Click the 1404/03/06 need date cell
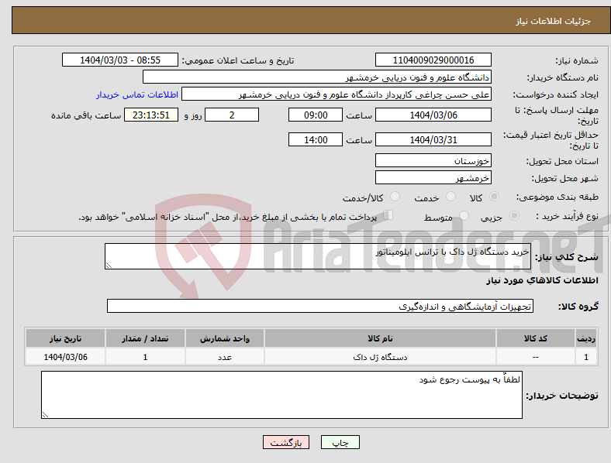 click(65, 357)
